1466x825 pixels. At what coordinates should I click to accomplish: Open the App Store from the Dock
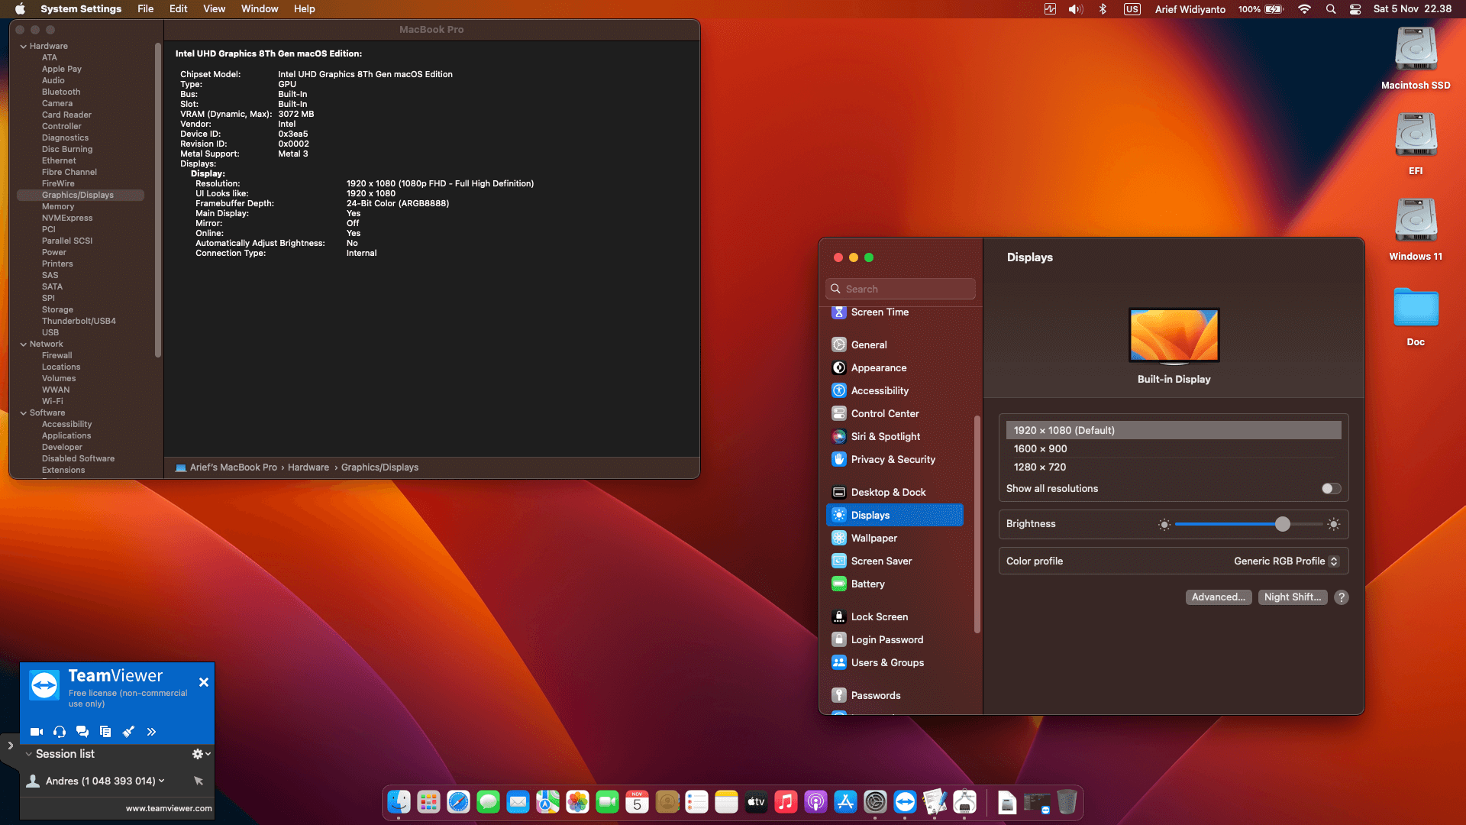click(845, 802)
